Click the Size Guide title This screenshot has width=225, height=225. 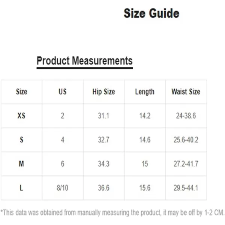(151, 13)
